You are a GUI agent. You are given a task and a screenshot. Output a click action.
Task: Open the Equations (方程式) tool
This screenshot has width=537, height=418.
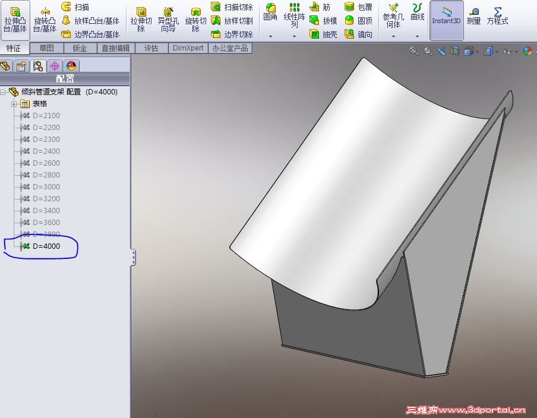[497, 17]
